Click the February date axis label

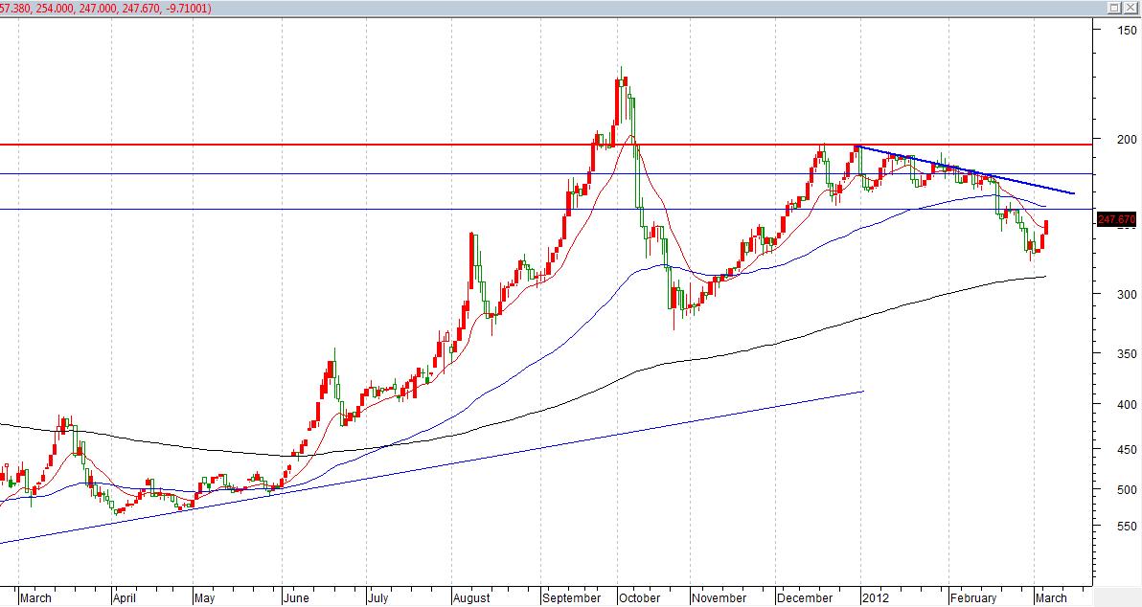[x=973, y=598]
